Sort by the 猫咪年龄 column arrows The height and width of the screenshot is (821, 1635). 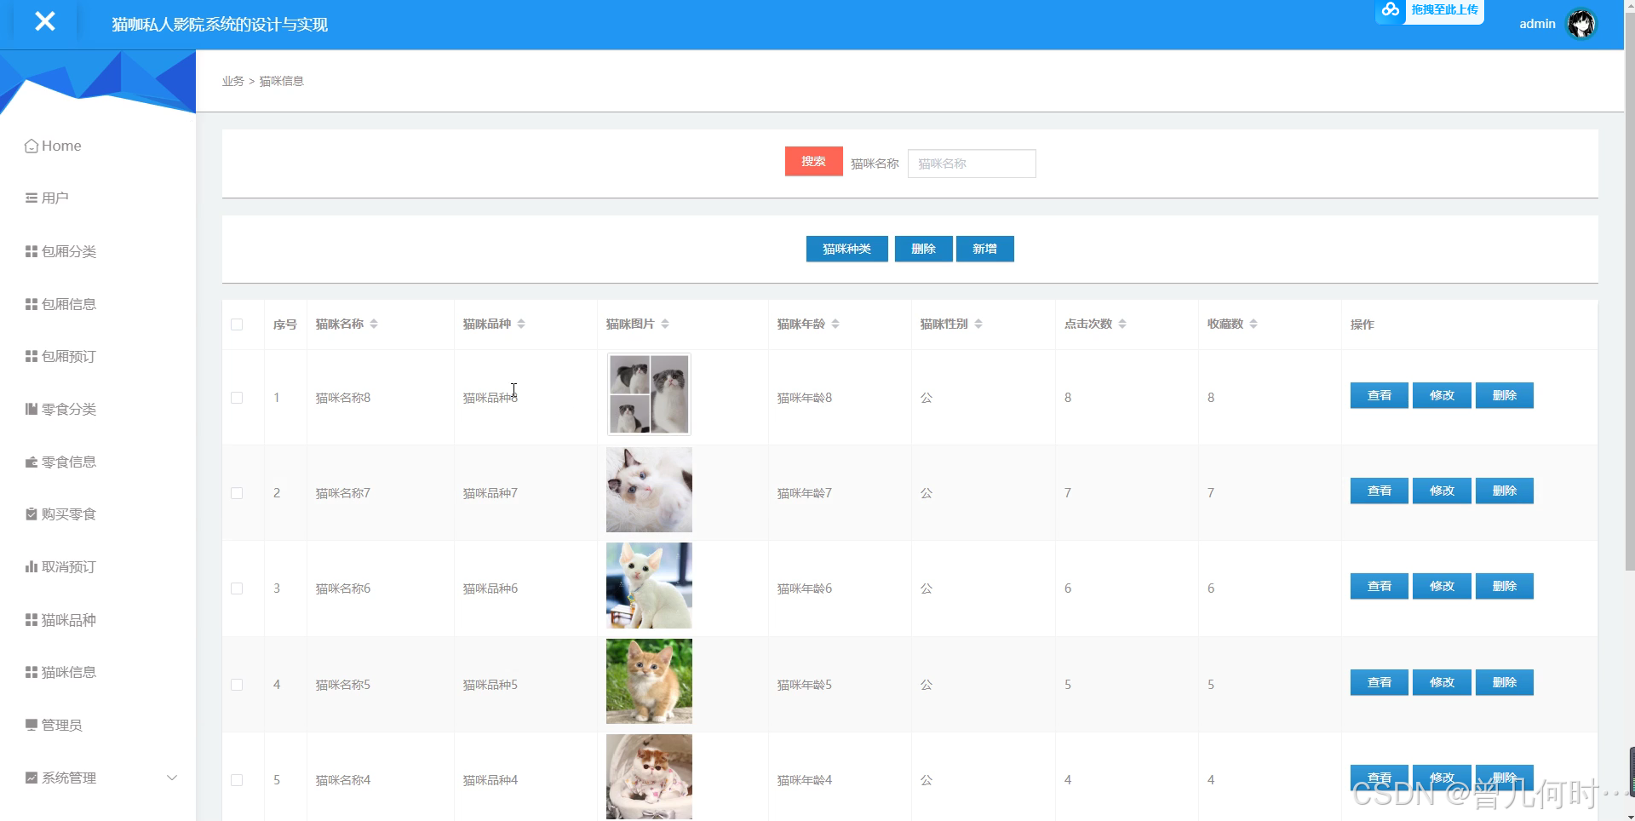click(x=835, y=324)
